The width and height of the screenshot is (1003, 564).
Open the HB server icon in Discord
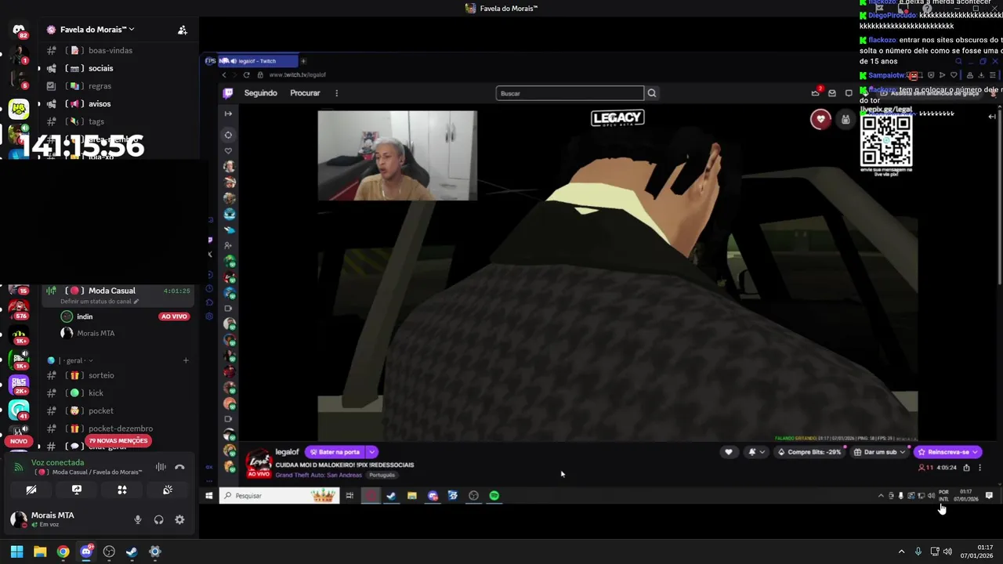tap(19, 109)
